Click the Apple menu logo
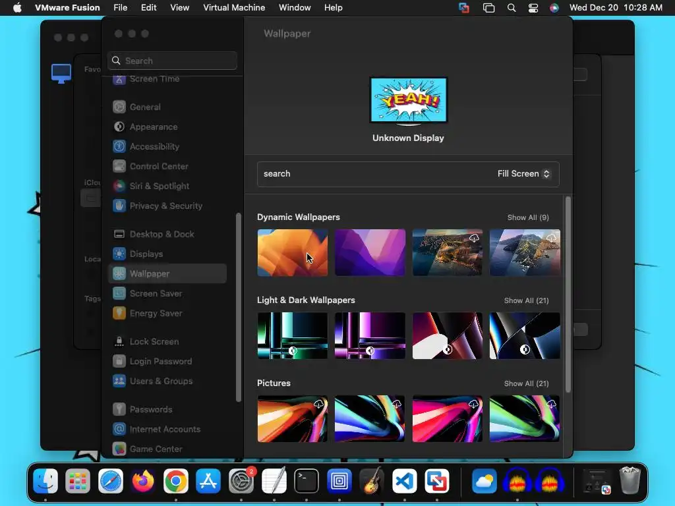 17,8
